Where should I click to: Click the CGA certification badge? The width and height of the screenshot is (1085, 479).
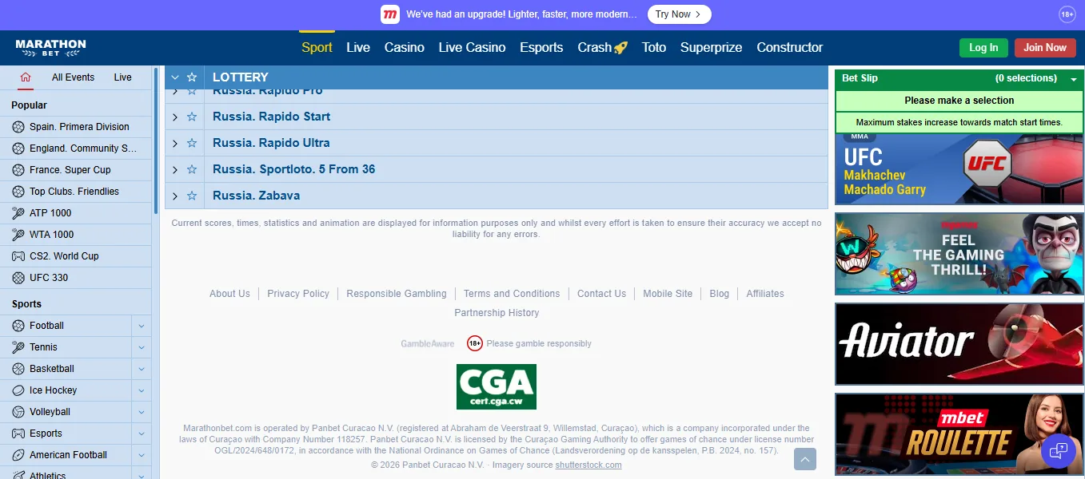tap(497, 387)
